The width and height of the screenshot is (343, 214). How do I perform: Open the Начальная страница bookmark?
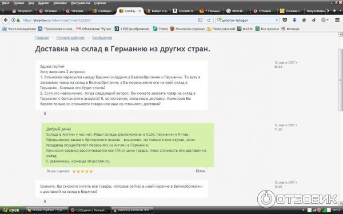click(x=188, y=29)
